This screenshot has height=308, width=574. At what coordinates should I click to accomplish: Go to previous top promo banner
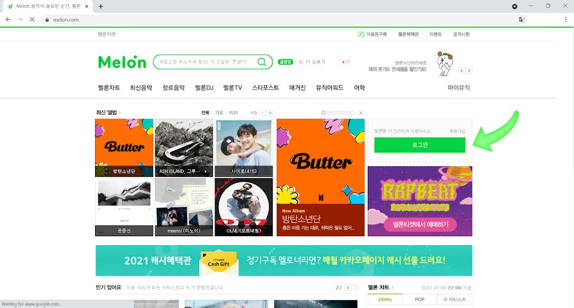coord(462,71)
